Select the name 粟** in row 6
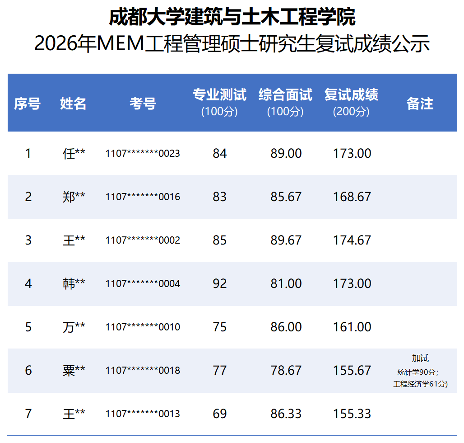The height and width of the screenshot is (443, 464). coord(74,370)
